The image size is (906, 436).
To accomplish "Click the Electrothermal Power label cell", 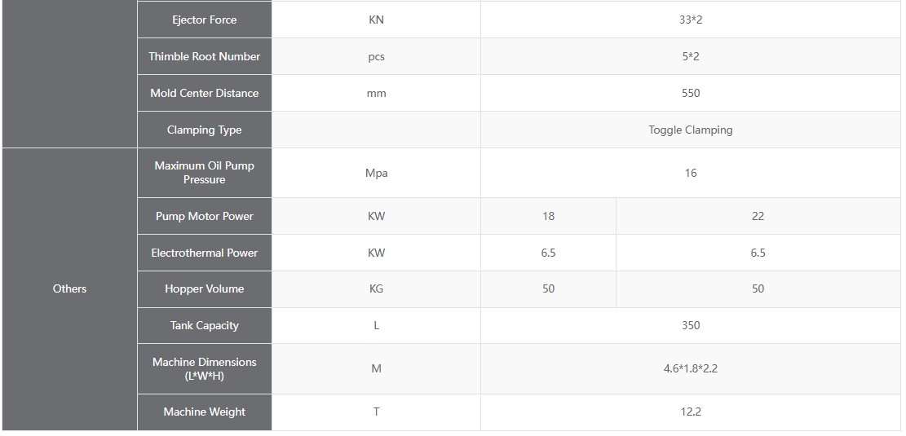I will click(x=204, y=253).
